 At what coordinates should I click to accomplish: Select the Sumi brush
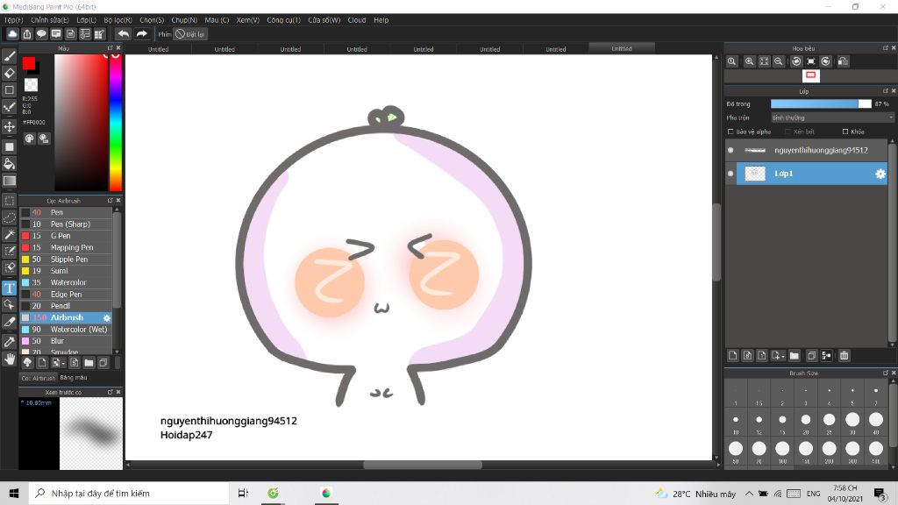(67, 271)
